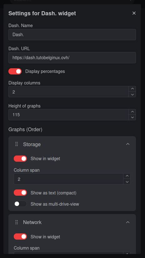Toggle Network Show in widget switch
145x258 pixels.
pyautogui.click(x=20, y=236)
